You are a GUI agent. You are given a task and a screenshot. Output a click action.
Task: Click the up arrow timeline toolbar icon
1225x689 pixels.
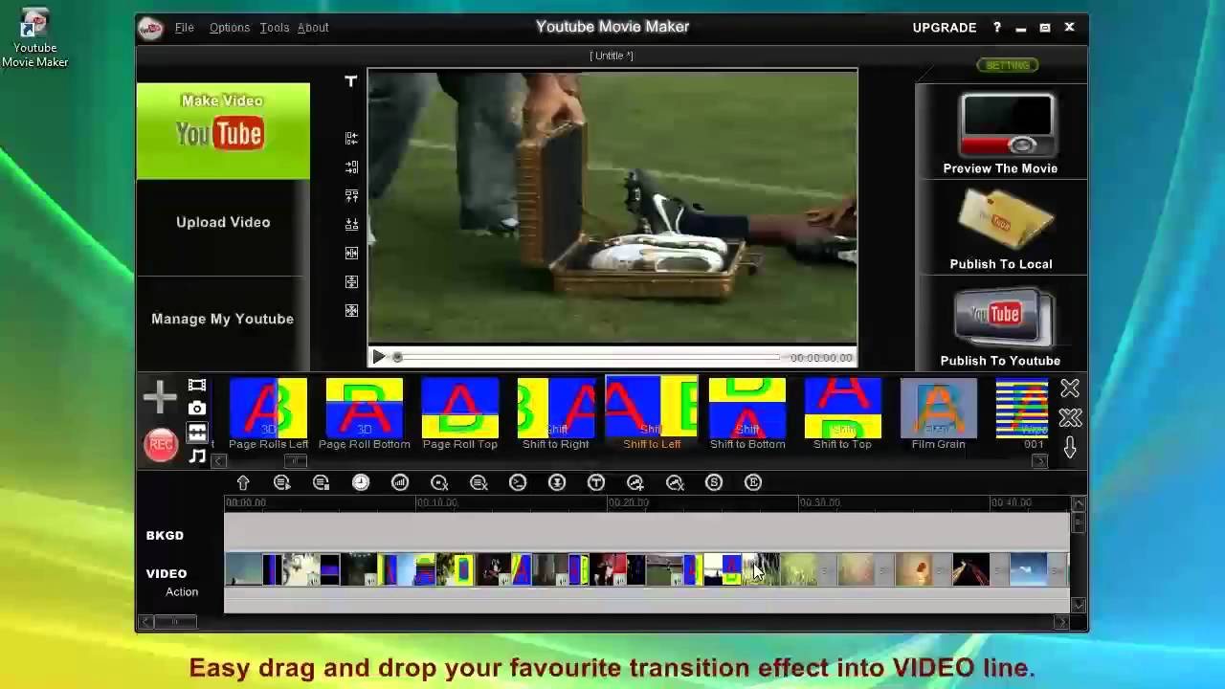(x=243, y=483)
